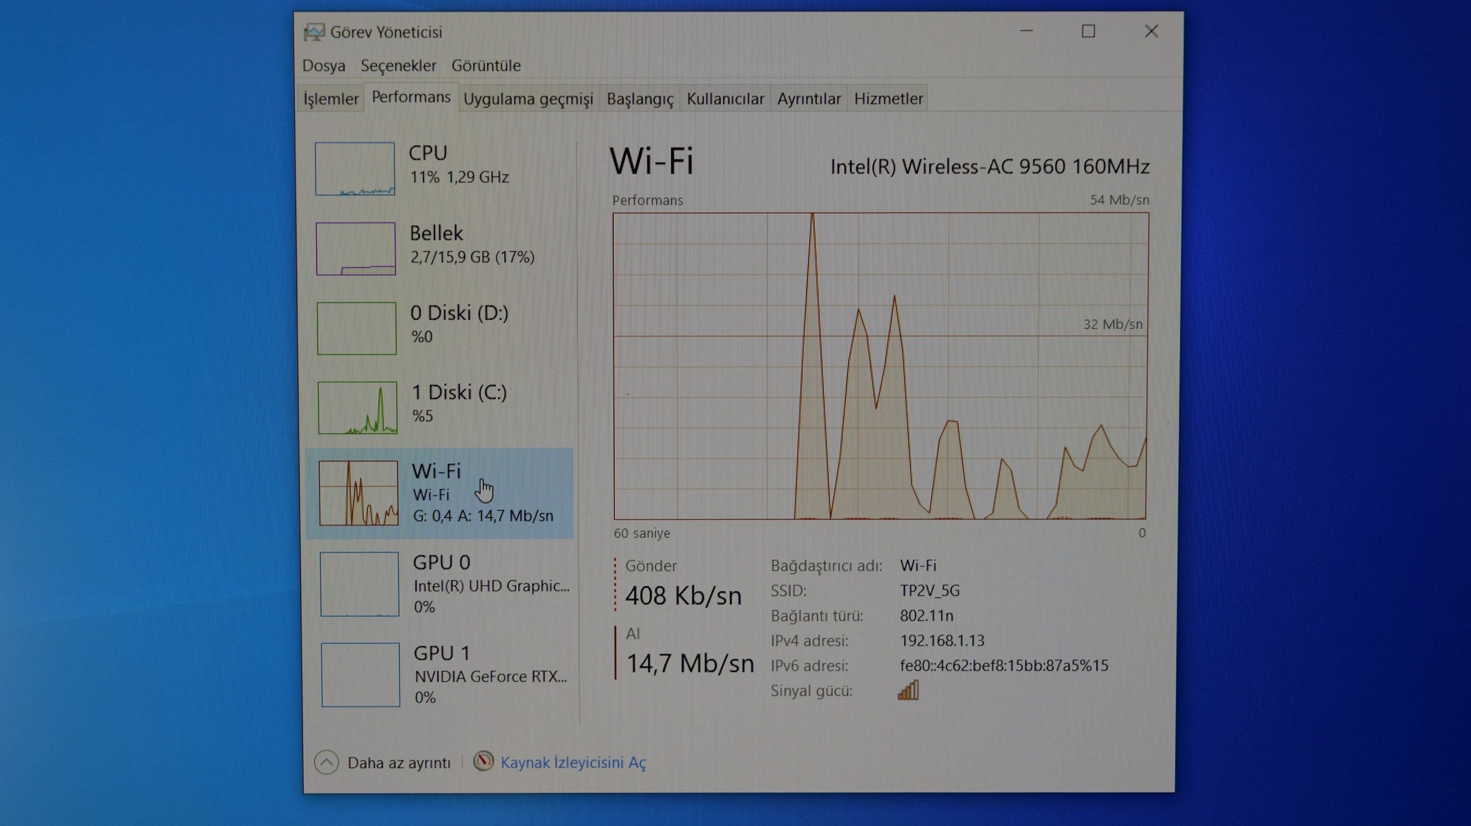Select the Bellek memory graph thumbnail
The image size is (1471, 826).
click(x=356, y=249)
